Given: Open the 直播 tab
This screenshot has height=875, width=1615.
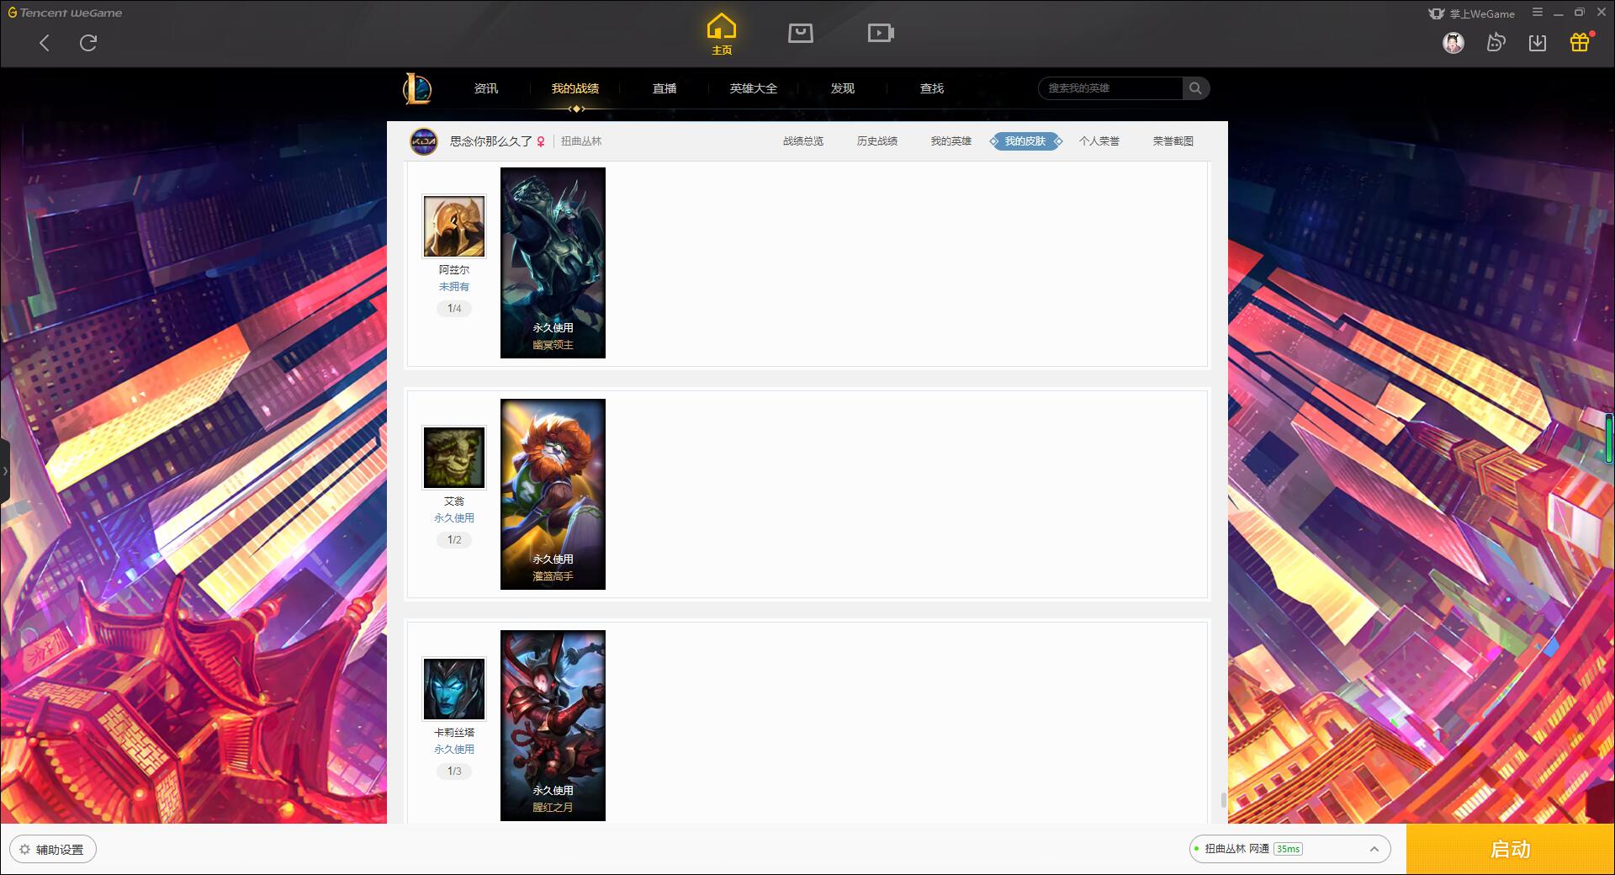Looking at the screenshot, I should 665,88.
